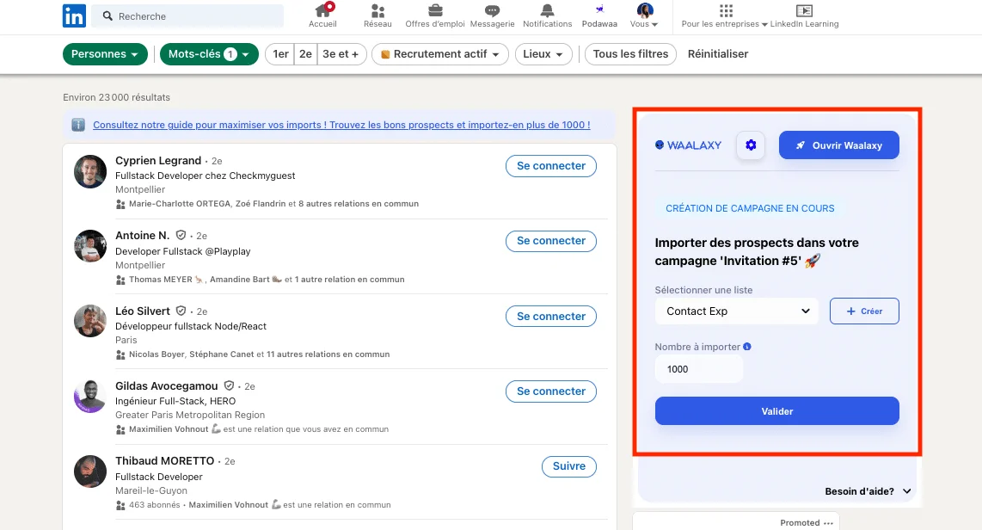Screen dimensions: 982x530
Task: Click Léo Silvert's verification badge icon
Action: [x=181, y=311]
